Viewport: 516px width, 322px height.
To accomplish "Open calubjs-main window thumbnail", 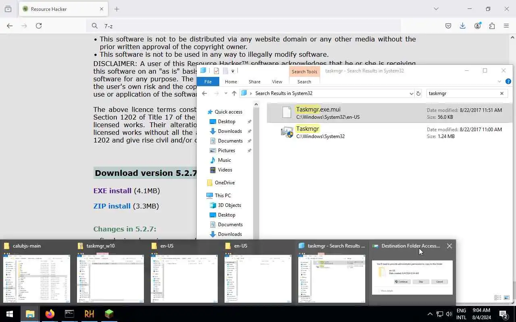I will click(37, 272).
